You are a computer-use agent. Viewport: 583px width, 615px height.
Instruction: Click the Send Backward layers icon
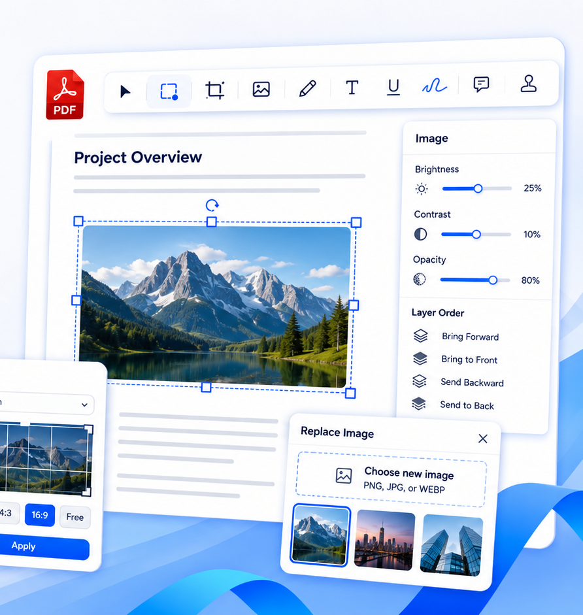pos(420,381)
